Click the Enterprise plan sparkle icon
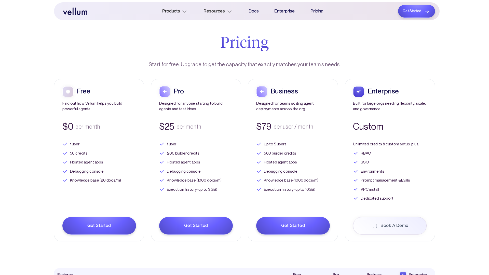 (359, 92)
